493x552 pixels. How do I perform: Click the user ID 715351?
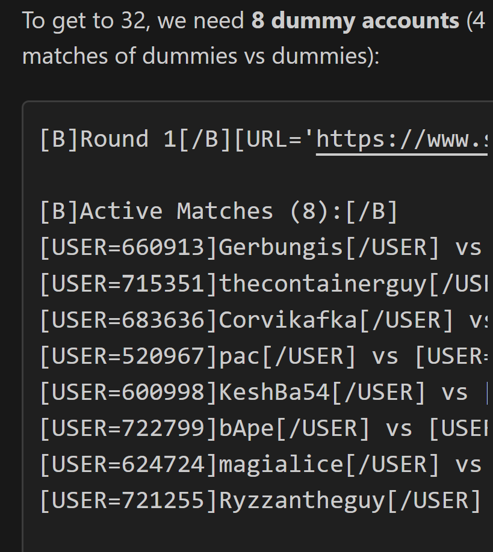pyautogui.click(x=163, y=283)
